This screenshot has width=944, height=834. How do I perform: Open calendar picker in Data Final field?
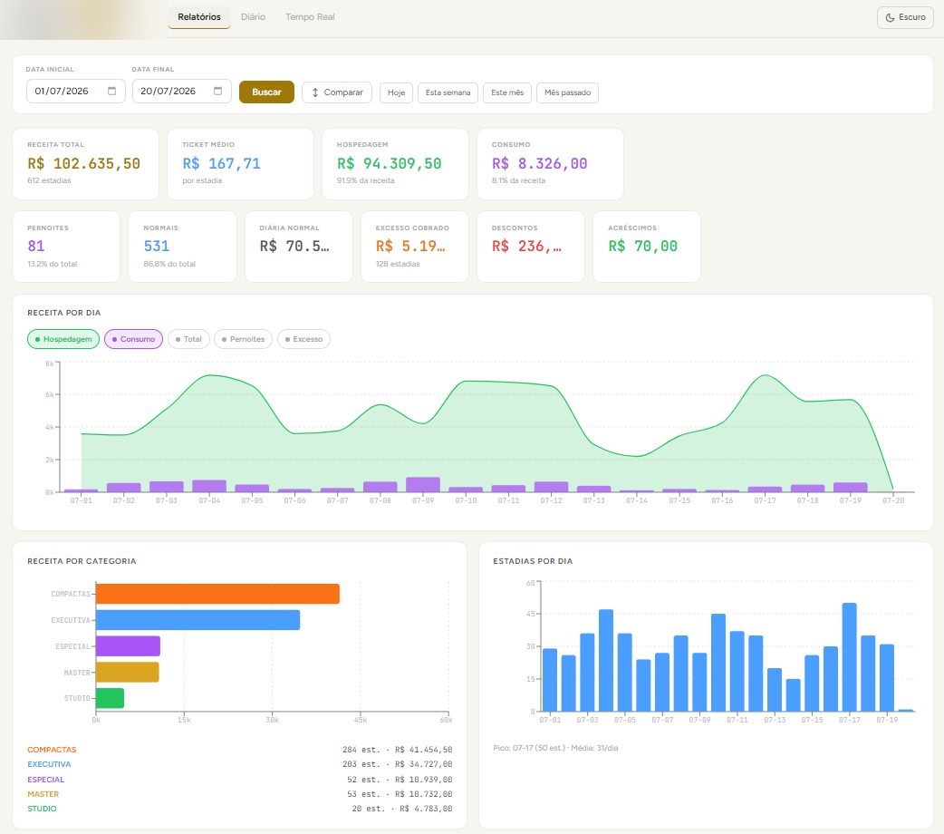coord(218,91)
